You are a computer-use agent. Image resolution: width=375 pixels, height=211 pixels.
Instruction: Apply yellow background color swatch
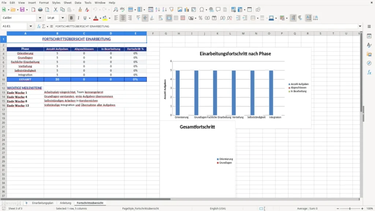pyautogui.click(x=105, y=18)
